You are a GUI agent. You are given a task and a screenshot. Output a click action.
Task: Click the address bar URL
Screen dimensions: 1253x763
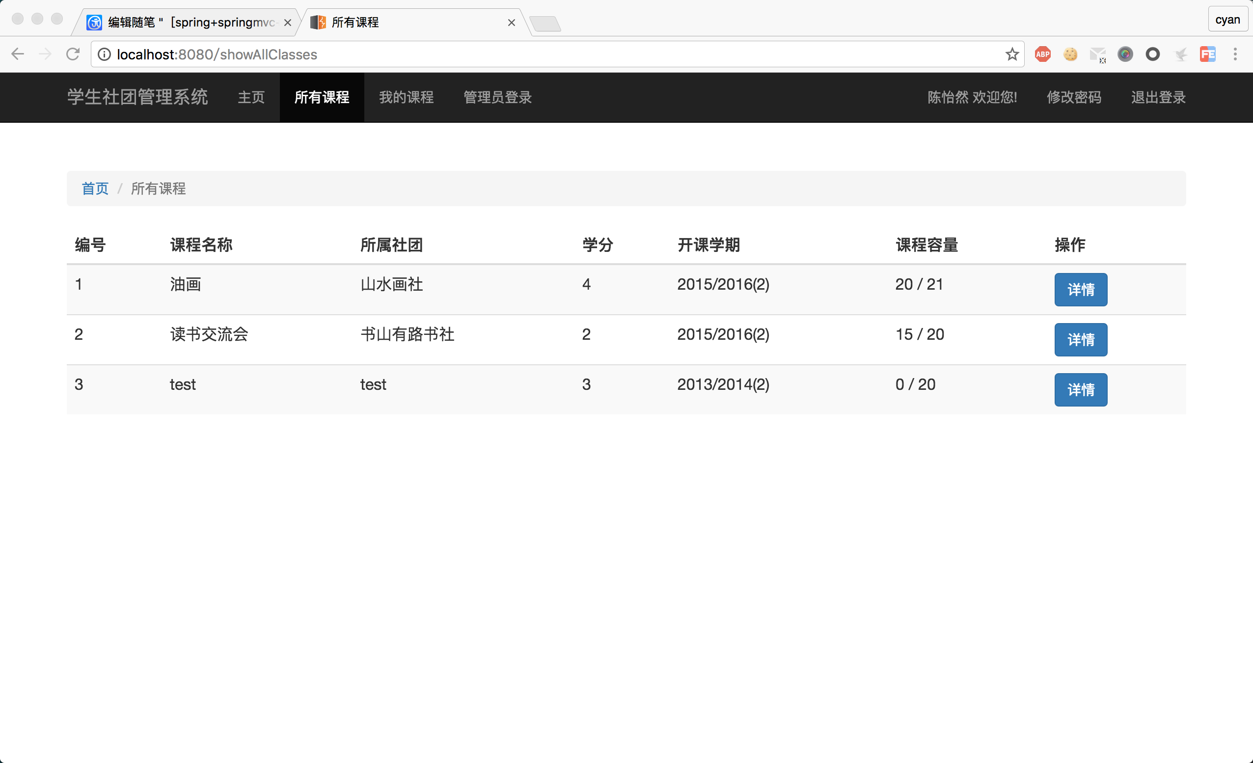(x=216, y=54)
